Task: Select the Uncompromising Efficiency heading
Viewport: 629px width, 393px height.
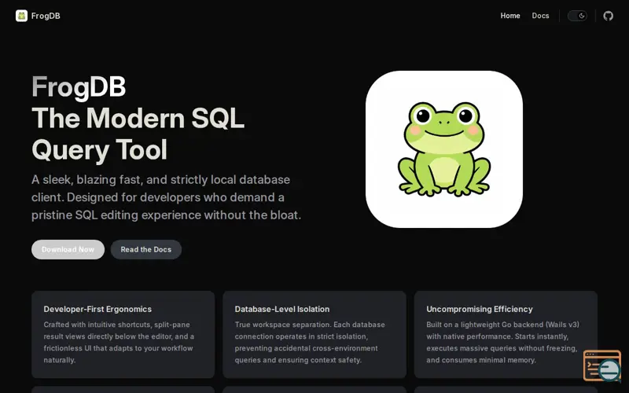Action: 480,309
